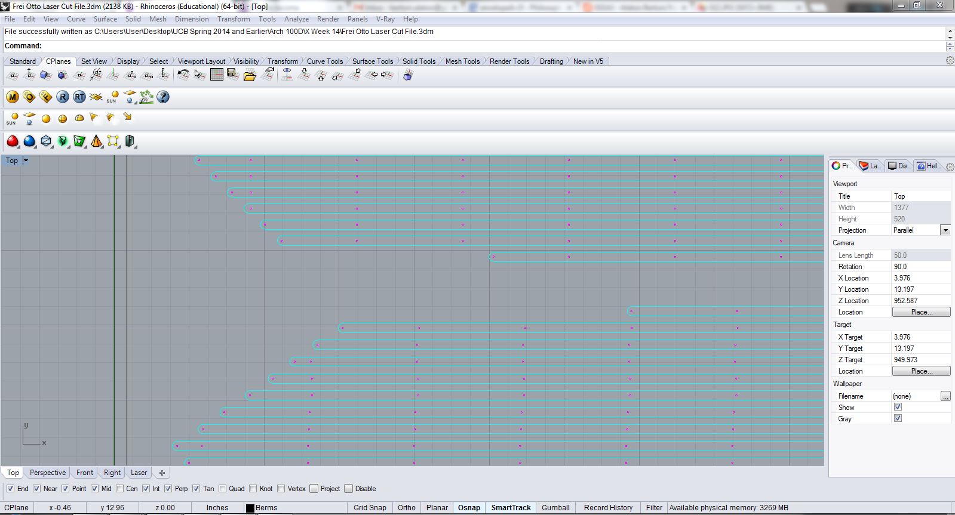Open V-Ray help question mark icon
This screenshot has width=955, height=515.
point(163,97)
